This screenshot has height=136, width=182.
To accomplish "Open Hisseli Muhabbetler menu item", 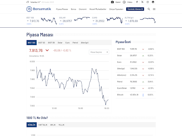I will click(98, 9).
